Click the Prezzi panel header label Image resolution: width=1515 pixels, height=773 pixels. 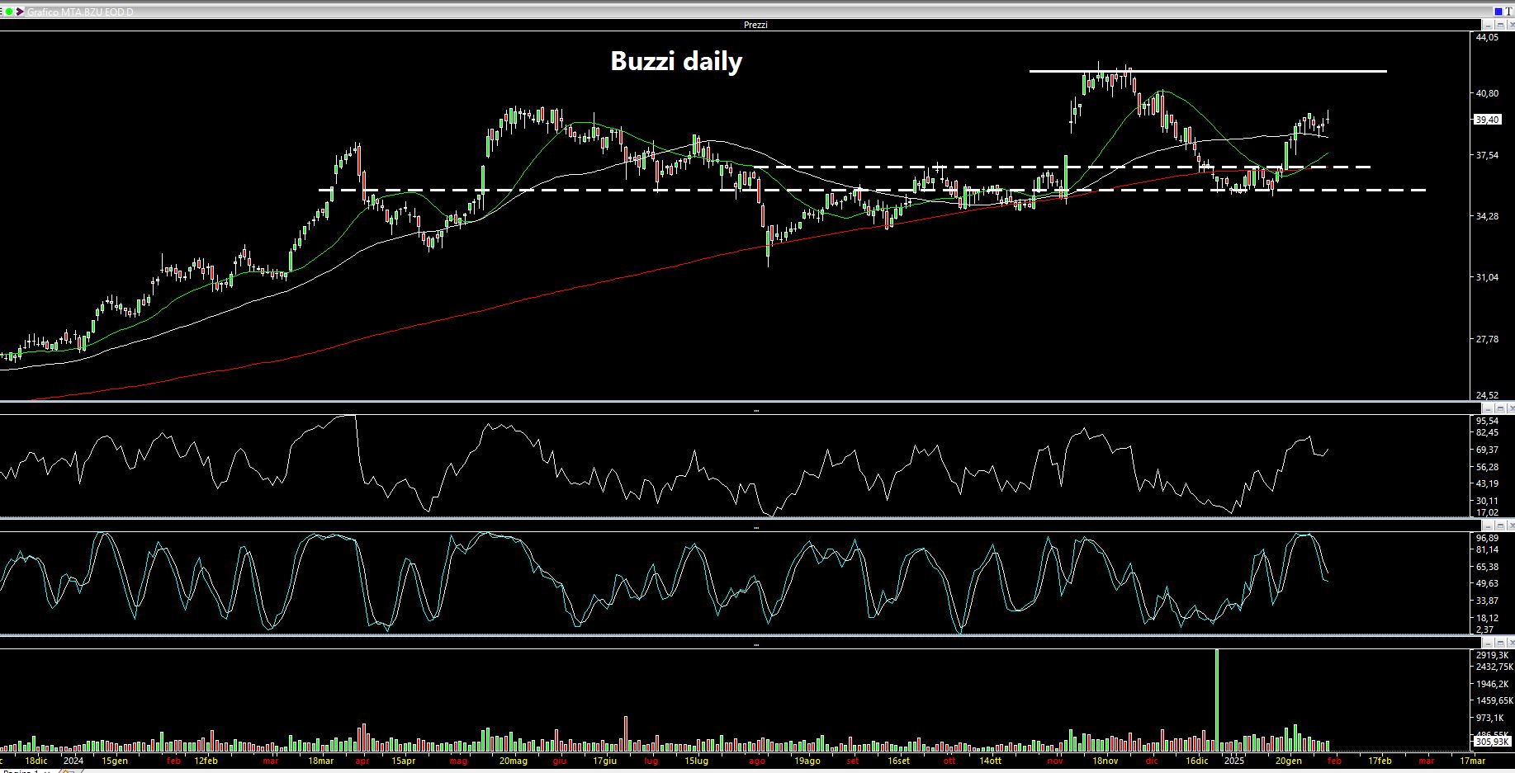pos(755,25)
